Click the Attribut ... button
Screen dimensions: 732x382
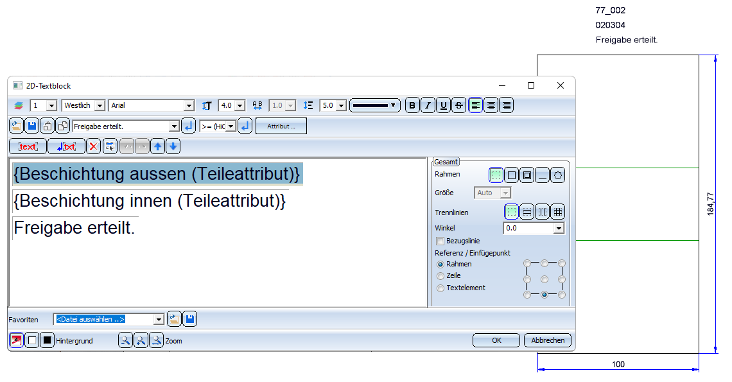coord(281,126)
